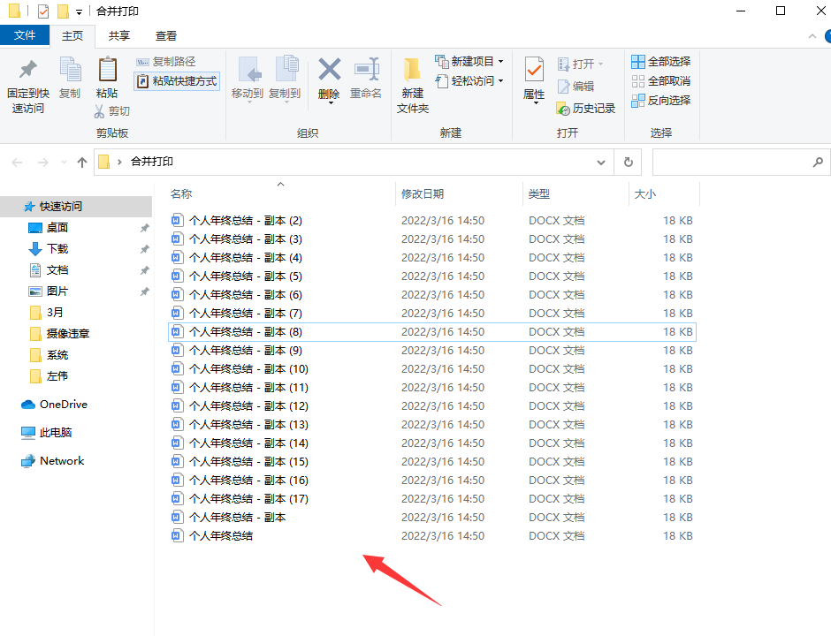Screen dimensions: 831x636
Task: Open Documents (文档) in sidebar
Action: point(57,270)
